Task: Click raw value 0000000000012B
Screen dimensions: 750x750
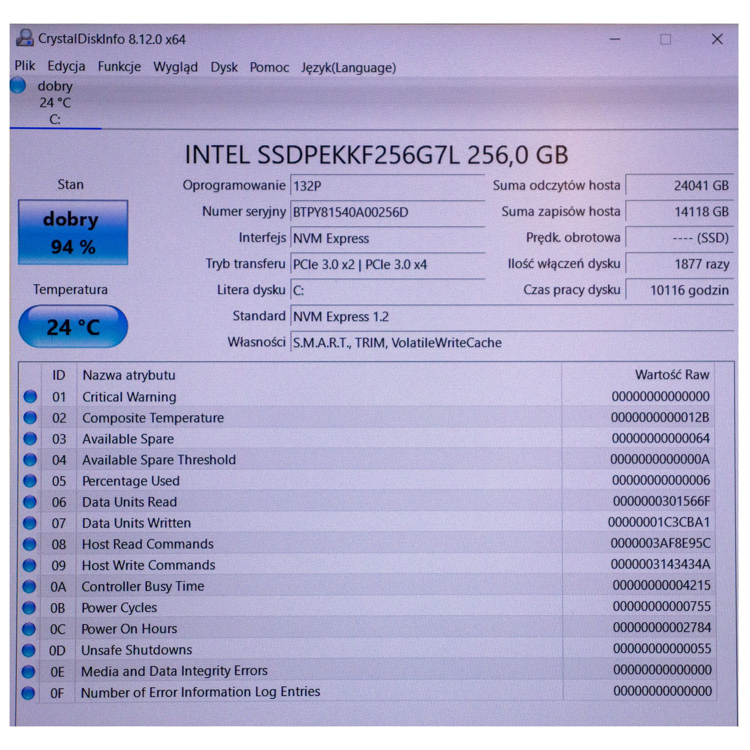Action: [660, 417]
